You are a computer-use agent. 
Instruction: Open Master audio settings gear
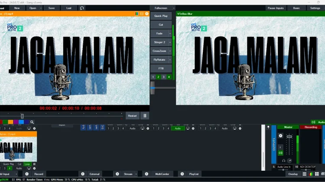click(280, 136)
